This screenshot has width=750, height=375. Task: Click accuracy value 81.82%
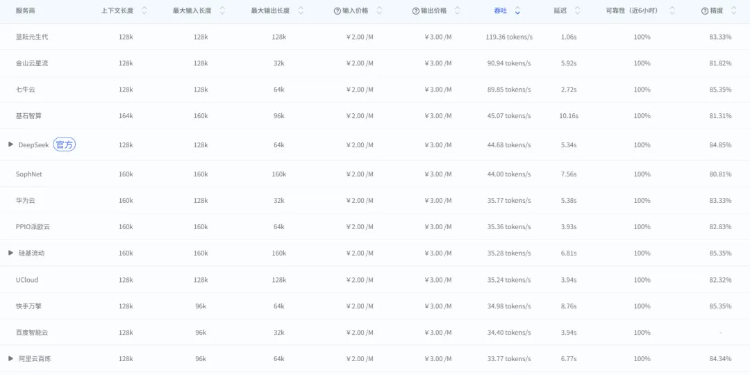click(720, 63)
